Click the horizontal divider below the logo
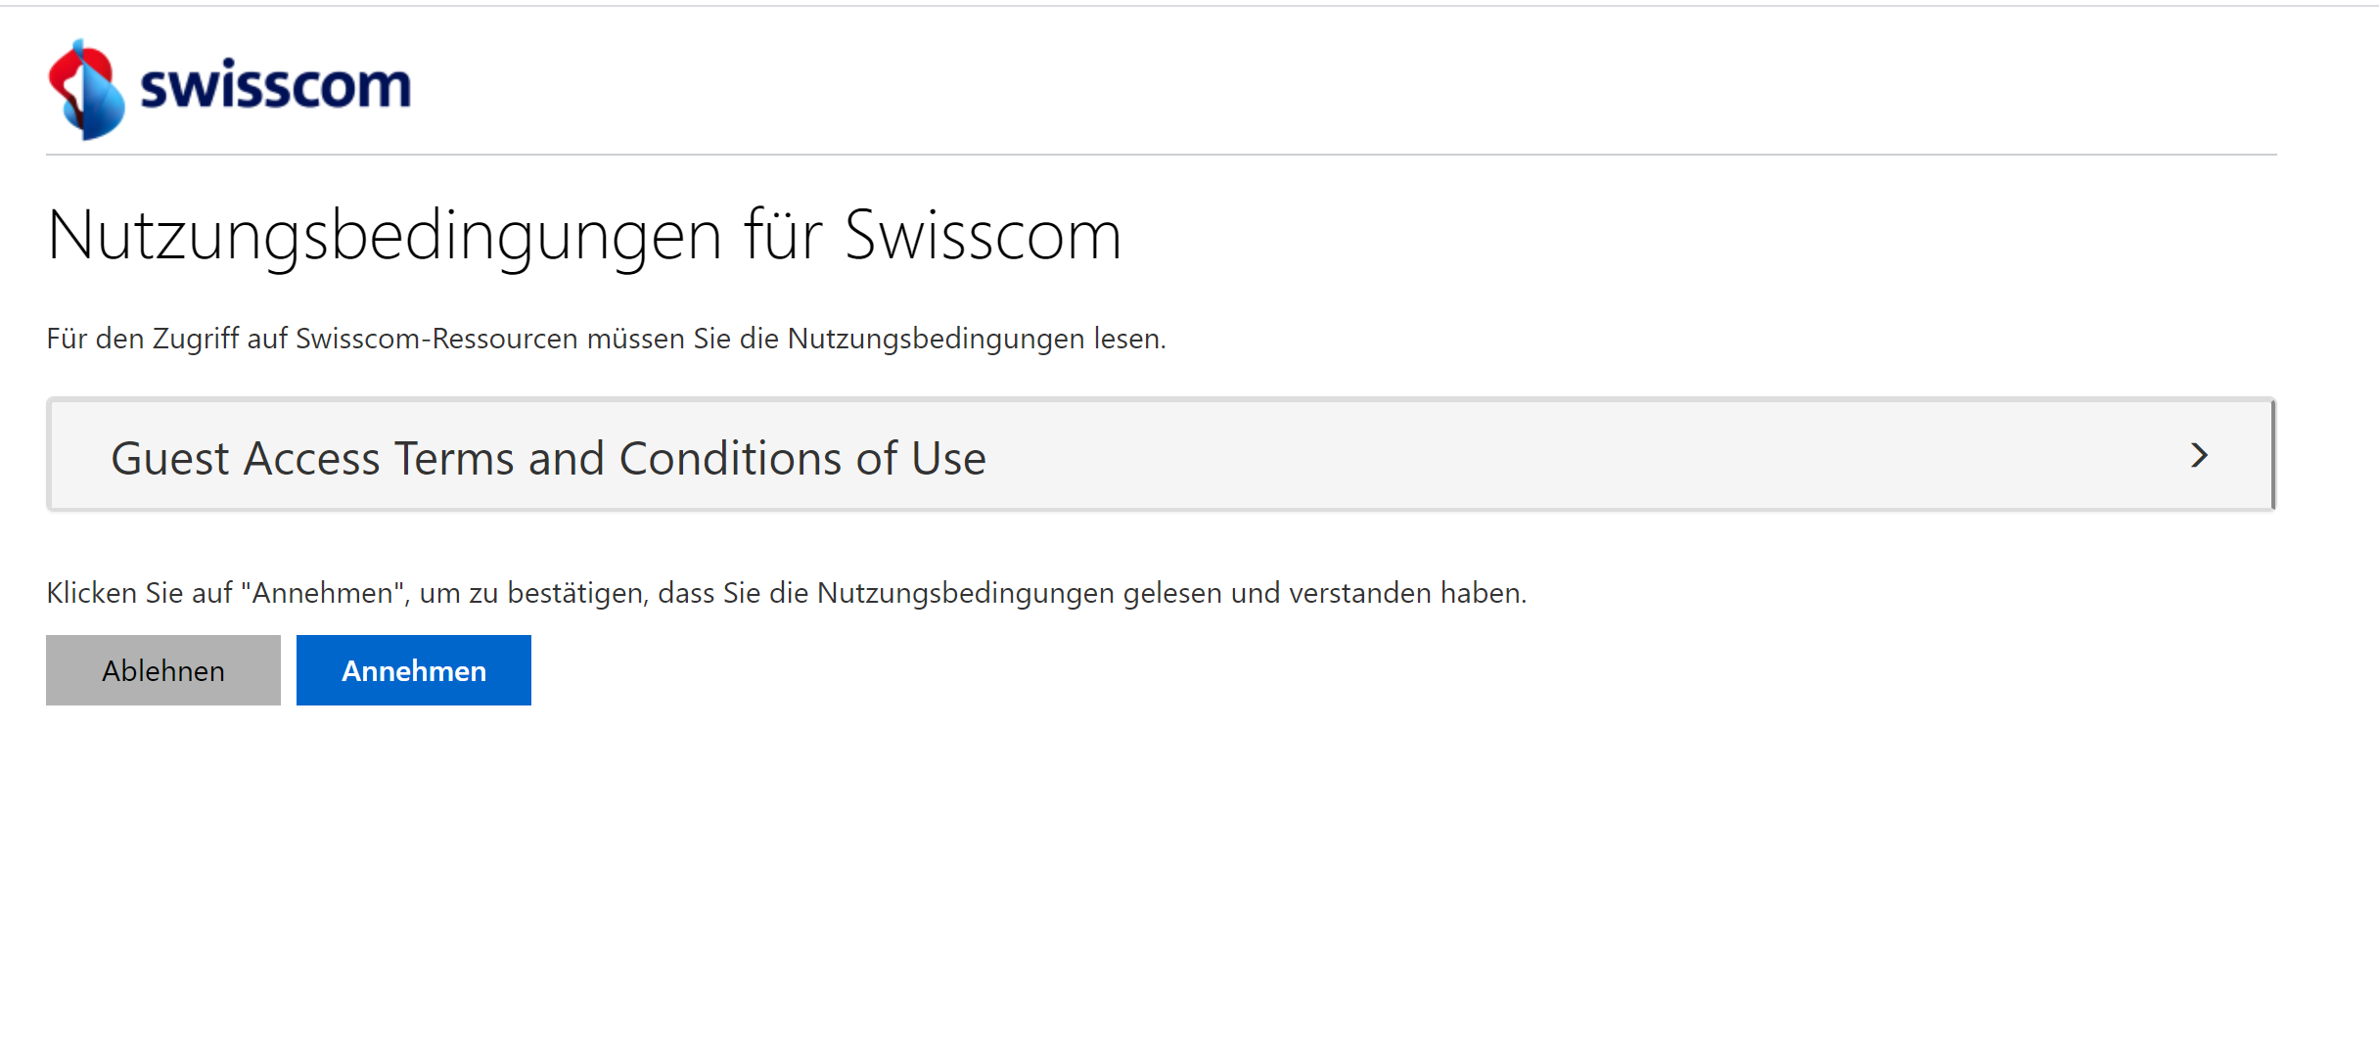Image resolution: width=2379 pixels, height=1046 pixels. pyautogui.click(x=1161, y=155)
